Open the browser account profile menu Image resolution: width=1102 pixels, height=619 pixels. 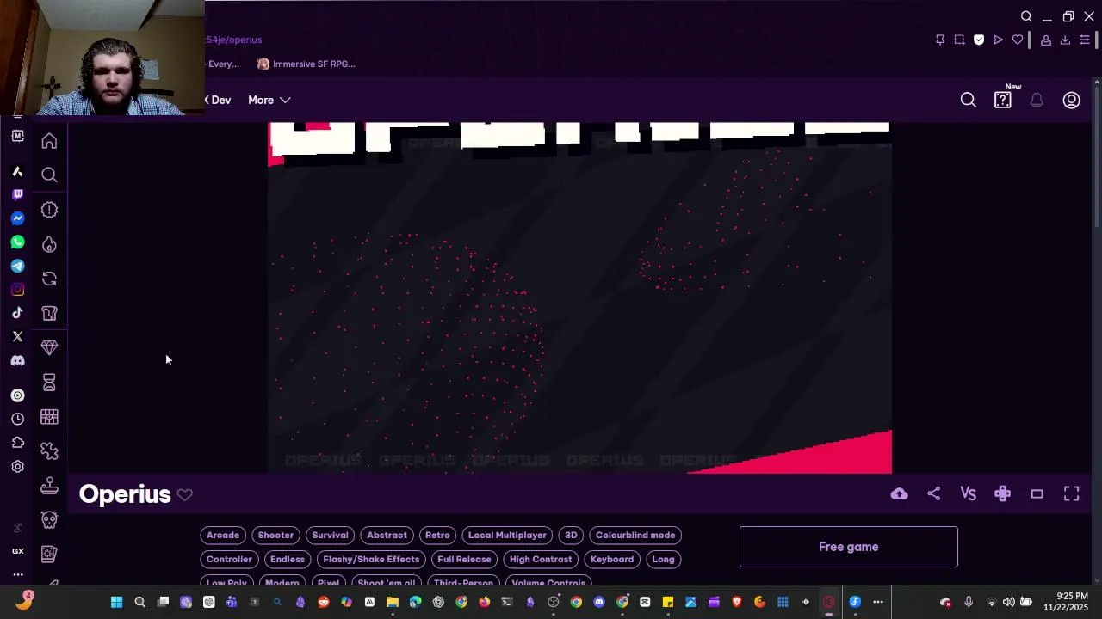1045,40
